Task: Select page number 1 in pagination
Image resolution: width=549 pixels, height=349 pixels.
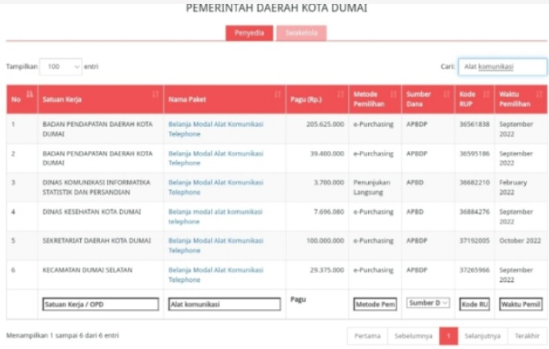Action: click(x=448, y=336)
